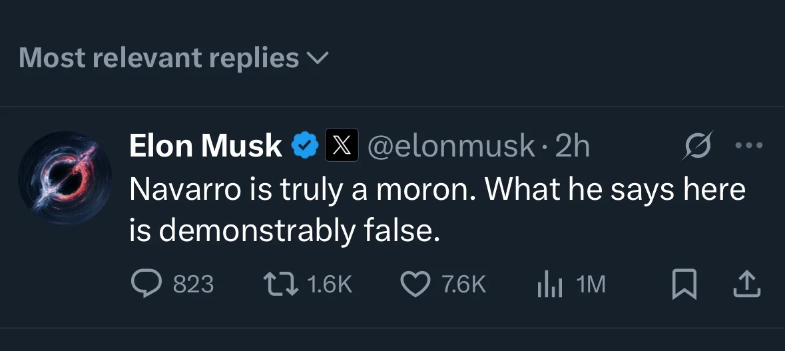Open the three-dot more options menu
Screen dimensions: 785x351
click(748, 145)
